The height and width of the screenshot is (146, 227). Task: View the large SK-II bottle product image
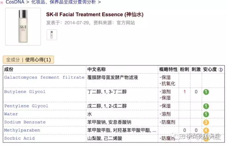[x=23, y=27]
